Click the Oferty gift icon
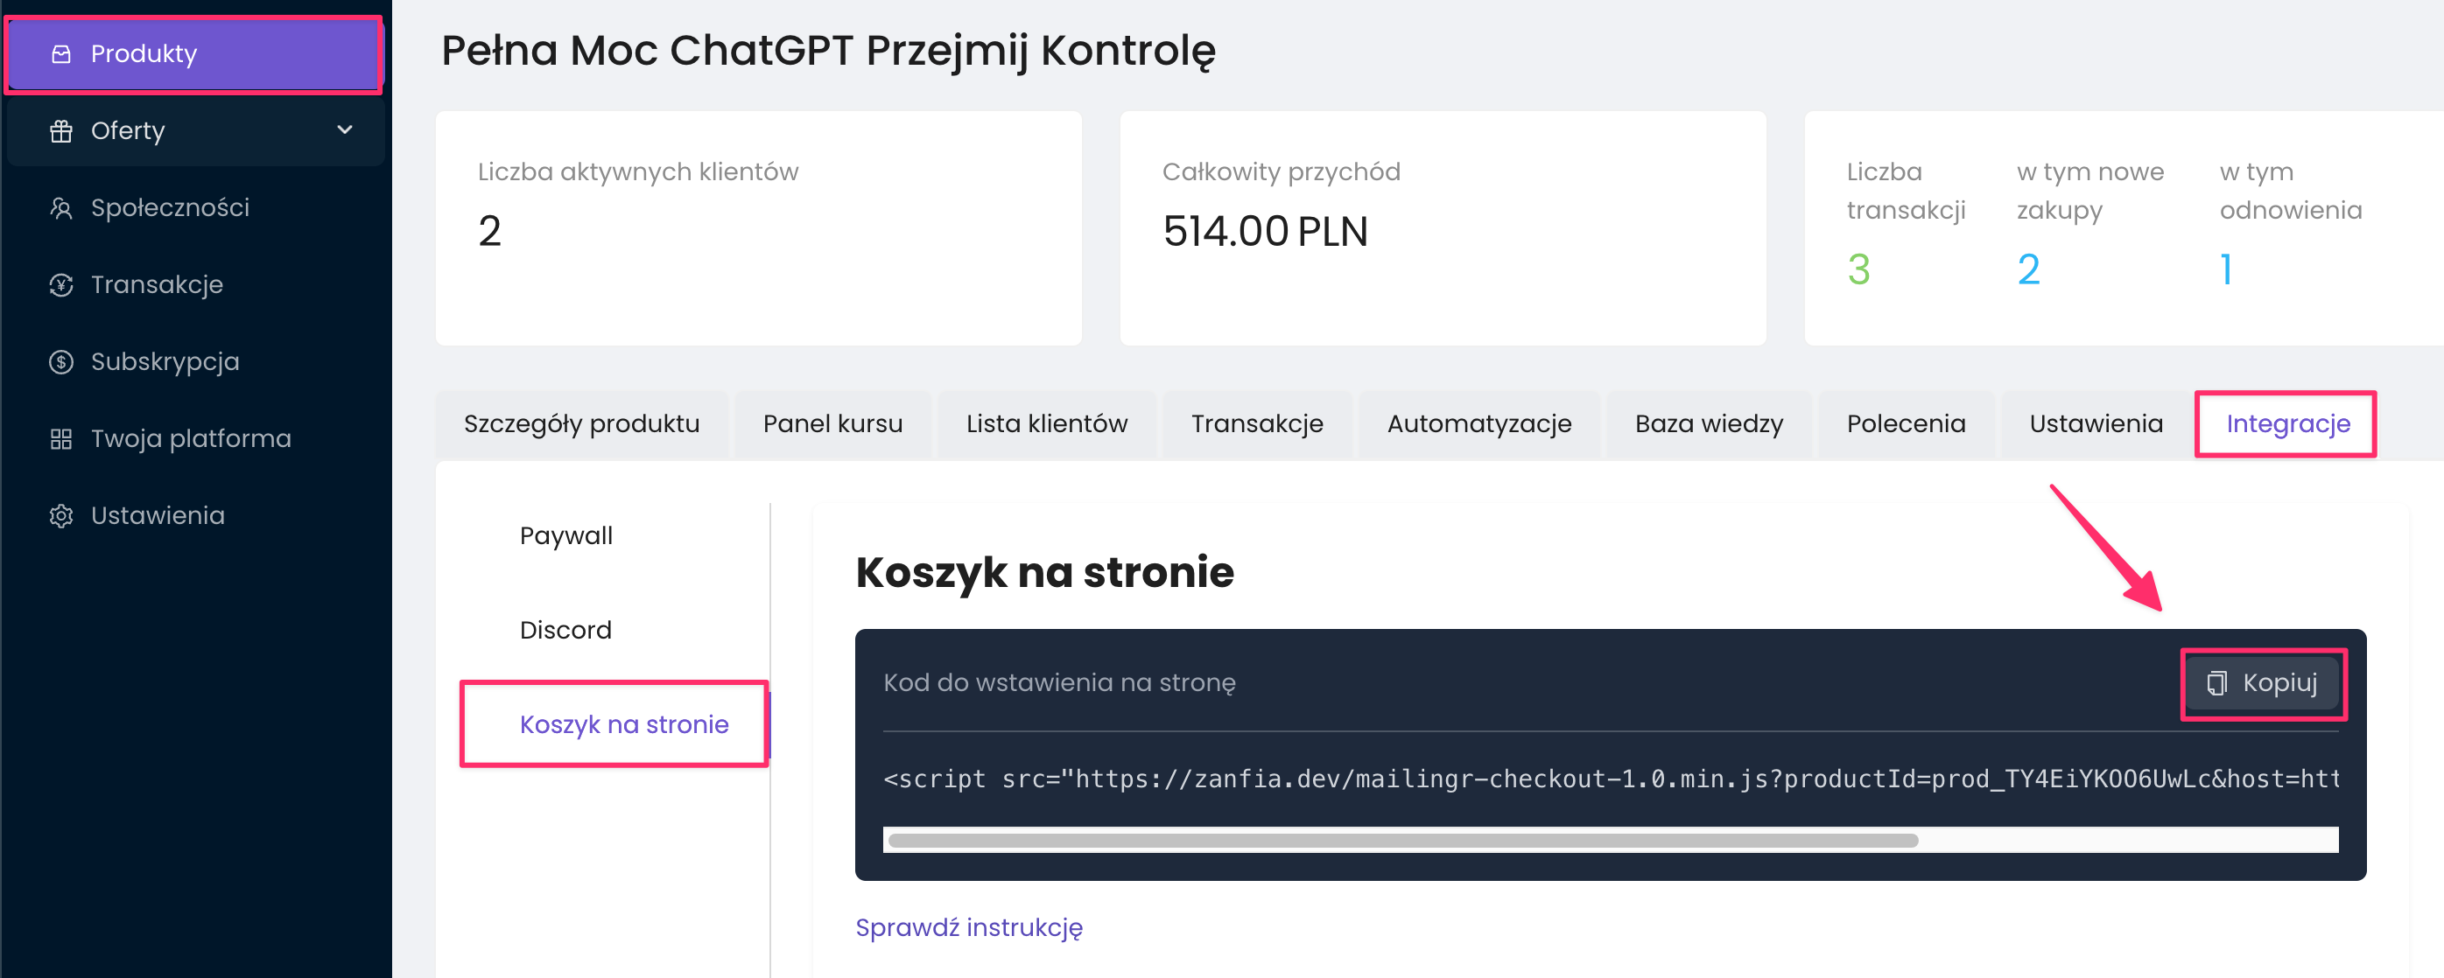The height and width of the screenshot is (978, 2444). pyautogui.click(x=61, y=131)
